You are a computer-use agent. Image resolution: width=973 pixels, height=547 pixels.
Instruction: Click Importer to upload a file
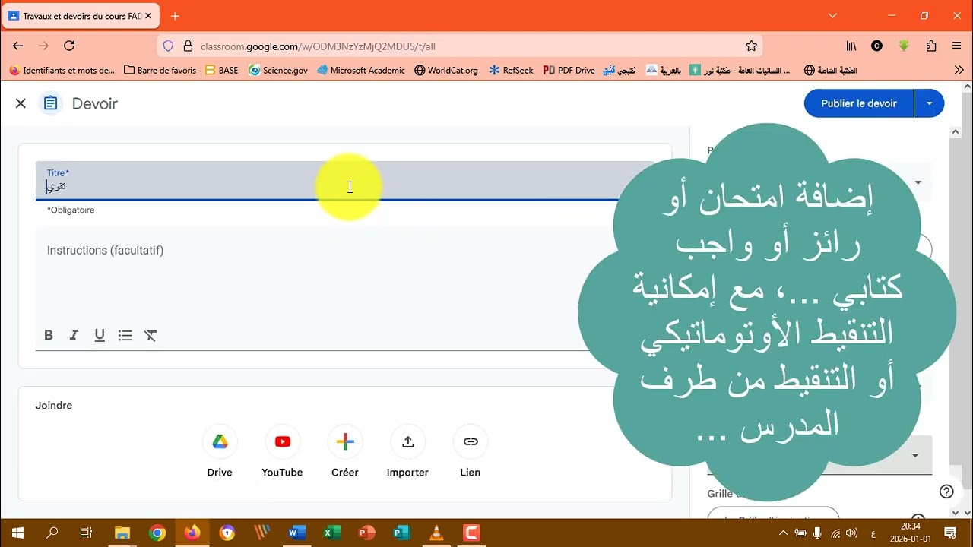(x=408, y=441)
